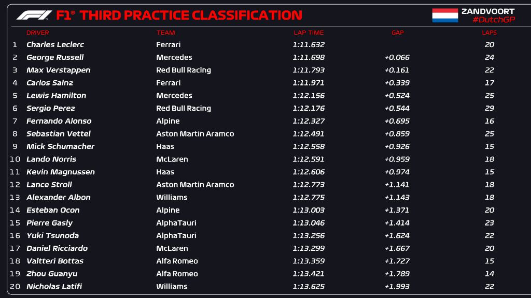Select the LAPS column header

(489, 33)
